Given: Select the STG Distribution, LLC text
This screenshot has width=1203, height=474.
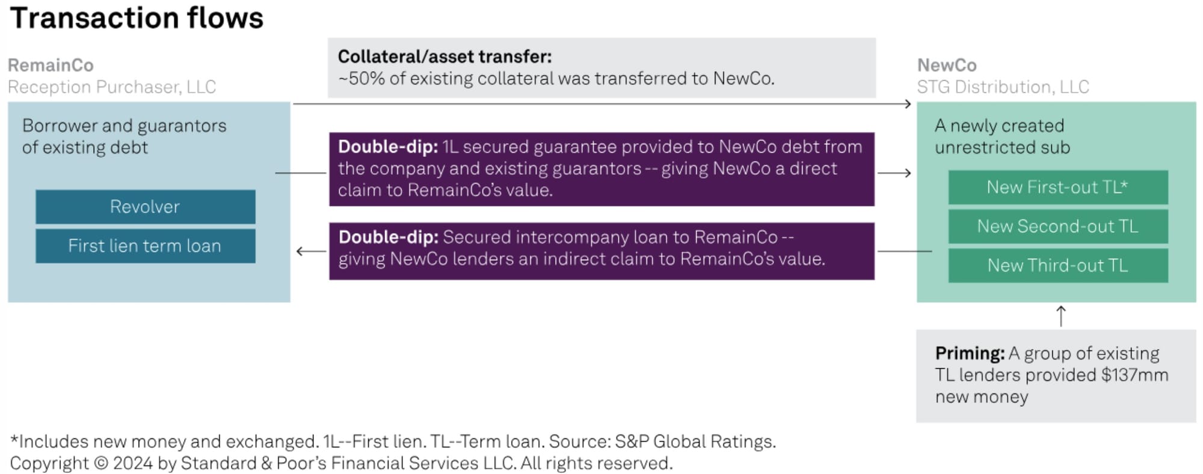Looking at the screenshot, I should (1003, 87).
